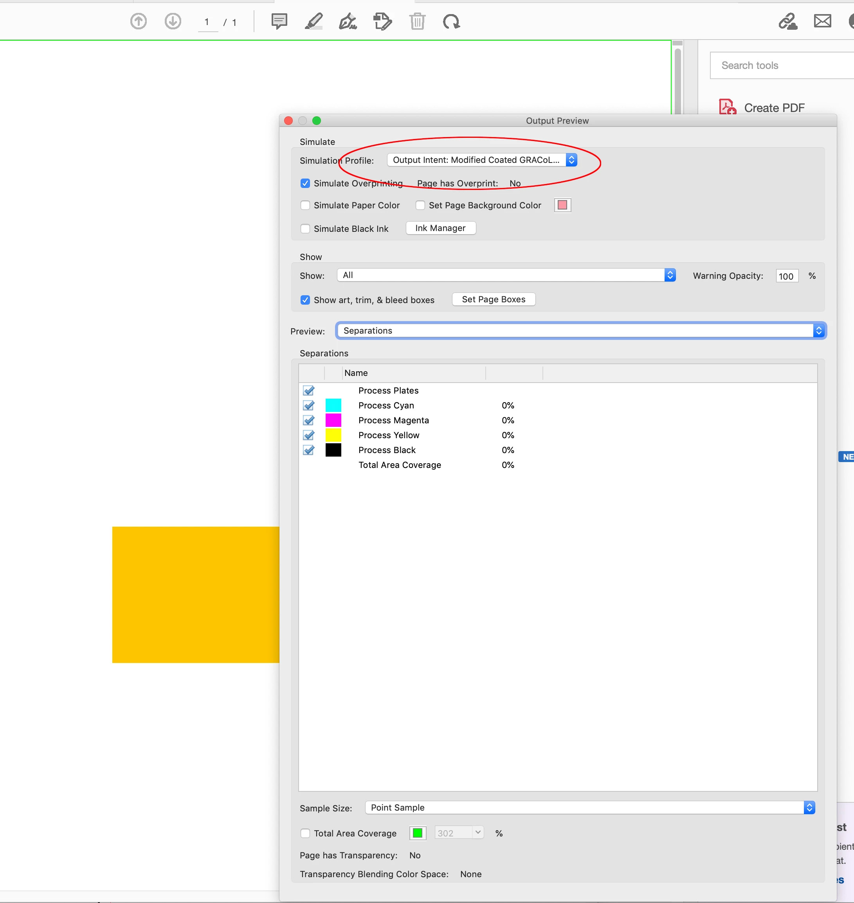
Task: Open the Preview Separations dropdown
Action: click(580, 330)
